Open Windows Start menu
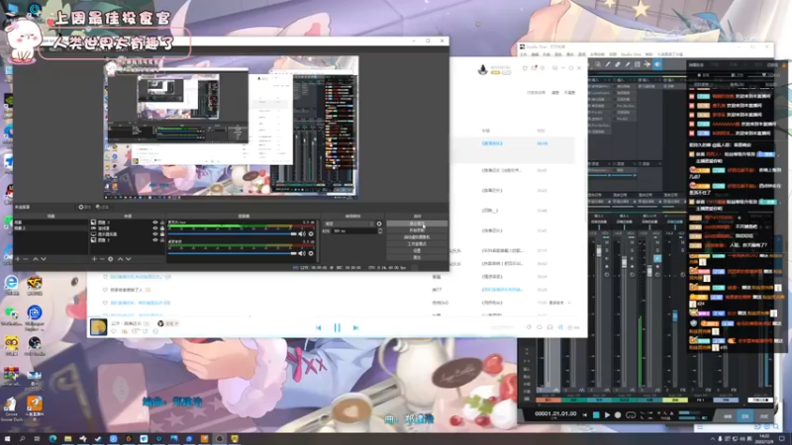This screenshot has height=445, width=792. (x=7, y=439)
